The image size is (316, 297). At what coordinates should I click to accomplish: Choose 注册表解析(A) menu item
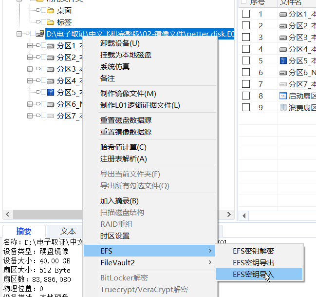[150, 159]
